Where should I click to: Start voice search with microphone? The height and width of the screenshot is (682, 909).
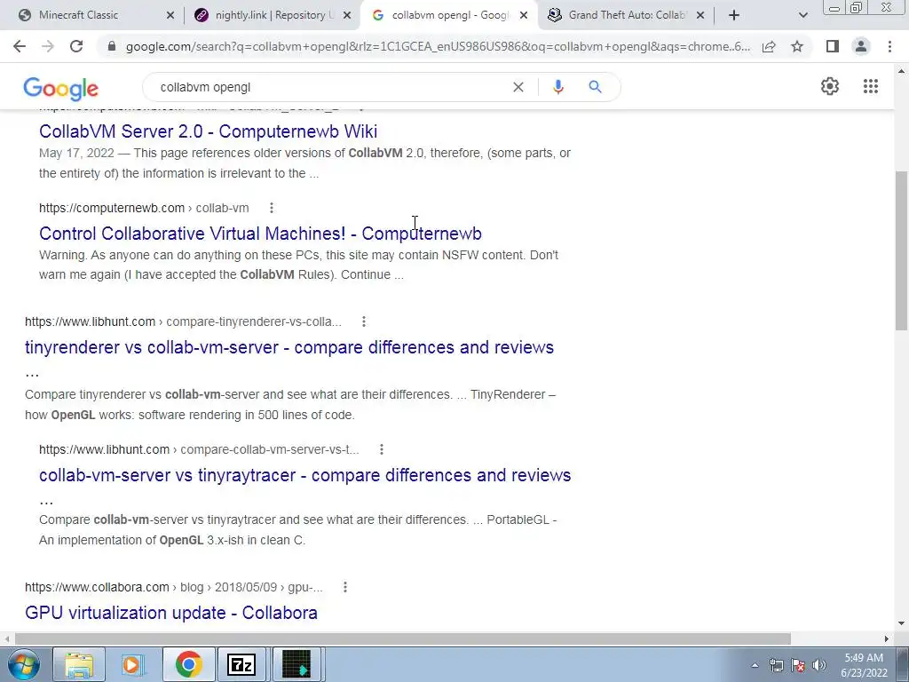click(x=557, y=87)
